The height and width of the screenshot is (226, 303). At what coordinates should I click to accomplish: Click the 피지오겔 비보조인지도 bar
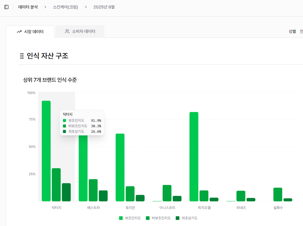coord(204,196)
